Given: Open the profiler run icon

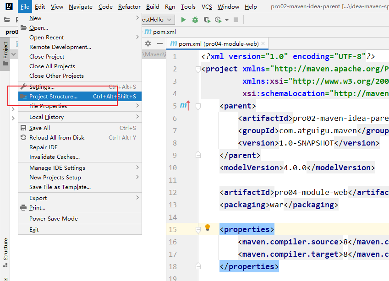Looking at the screenshot, I should point(218,20).
